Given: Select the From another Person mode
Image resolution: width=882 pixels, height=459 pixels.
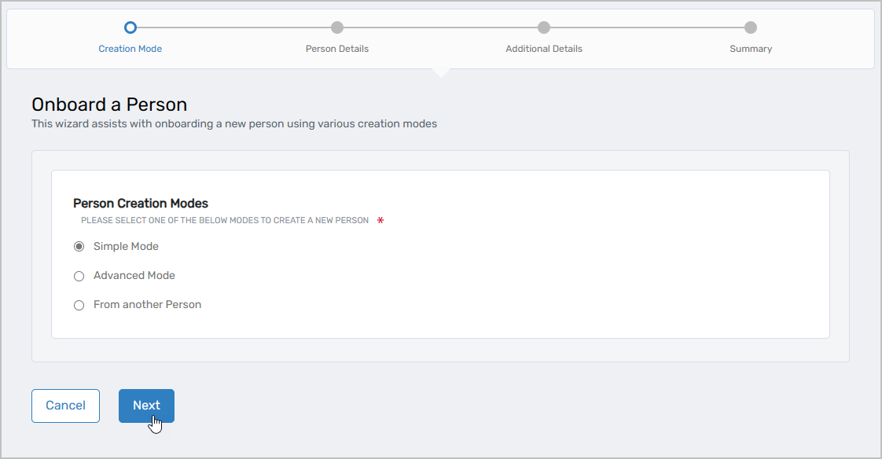Looking at the screenshot, I should tap(79, 305).
